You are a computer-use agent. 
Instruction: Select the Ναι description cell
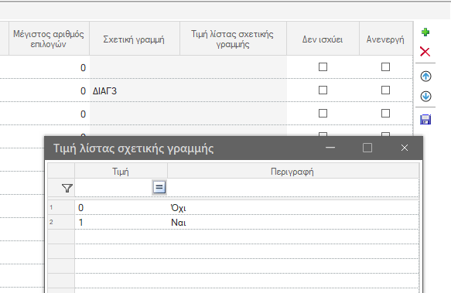click(x=293, y=223)
